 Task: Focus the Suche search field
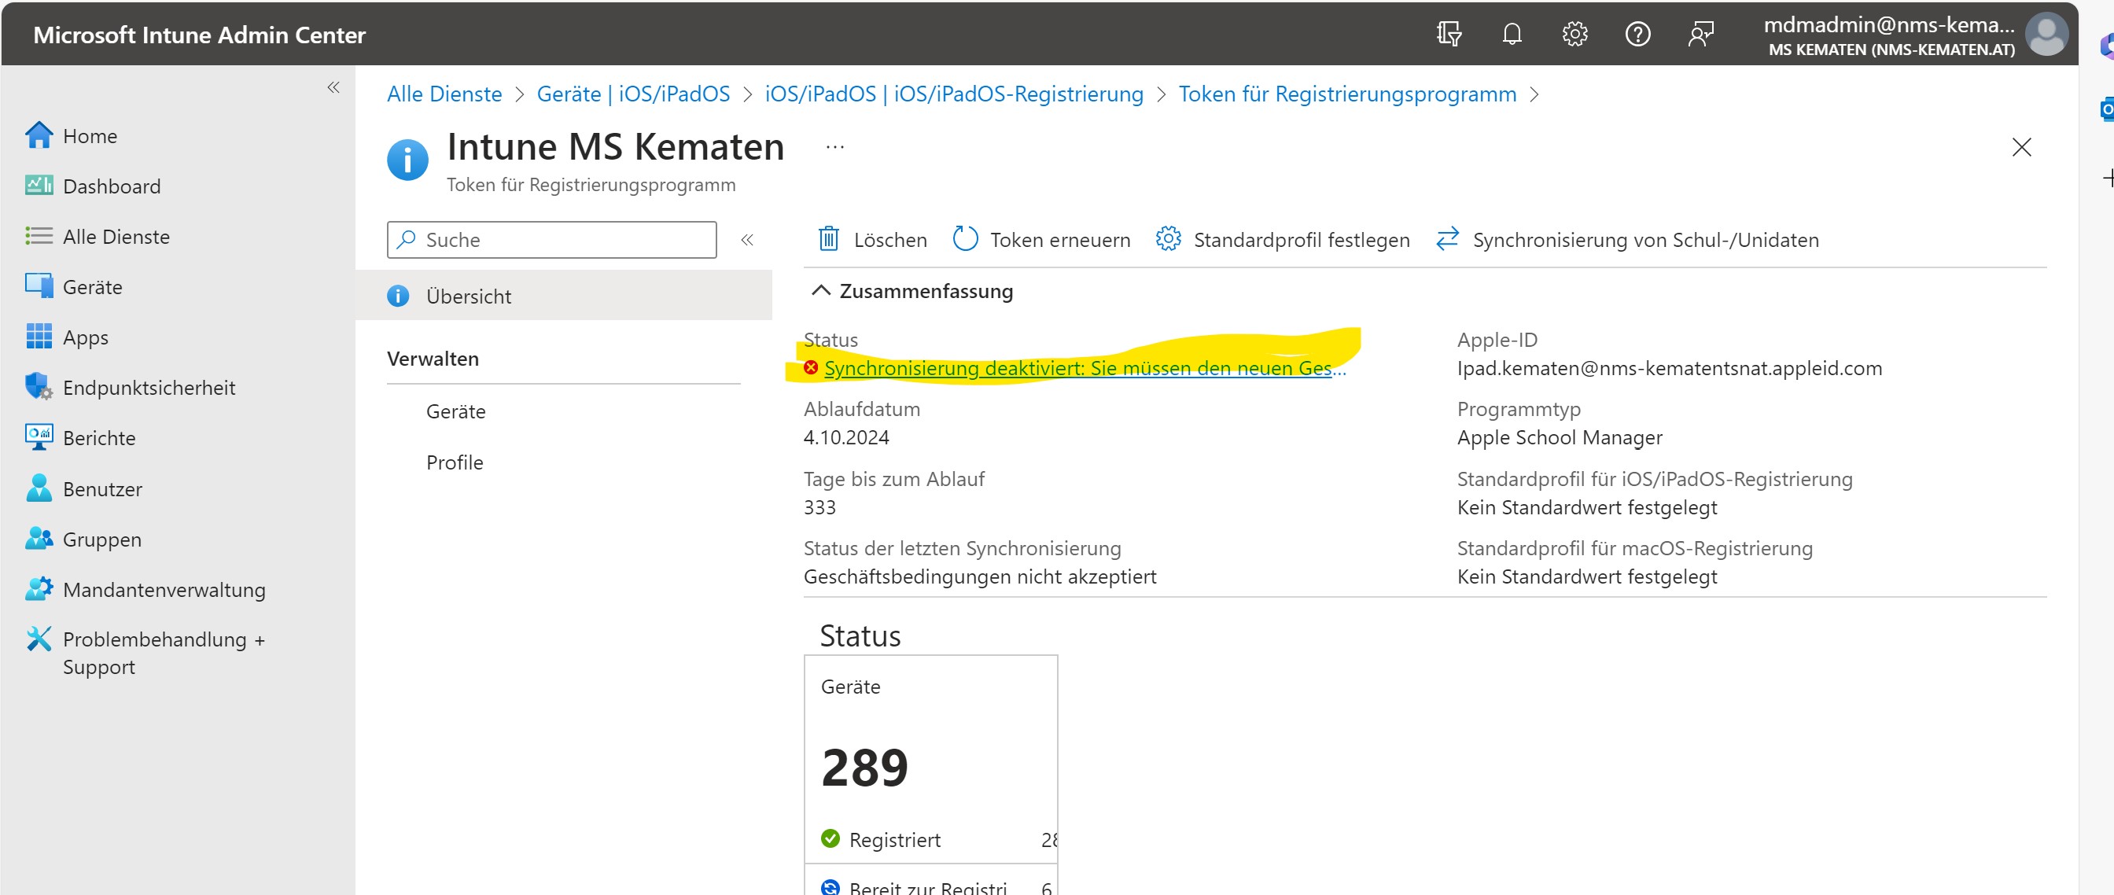[x=551, y=240]
